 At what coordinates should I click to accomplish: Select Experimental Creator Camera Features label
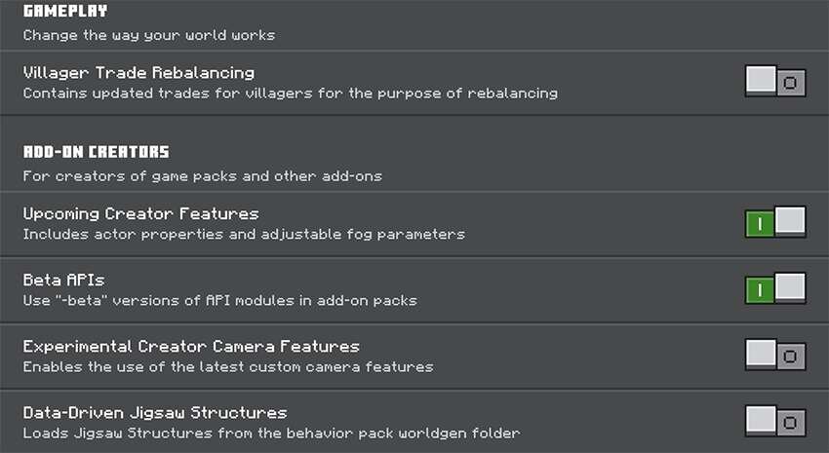tap(191, 347)
